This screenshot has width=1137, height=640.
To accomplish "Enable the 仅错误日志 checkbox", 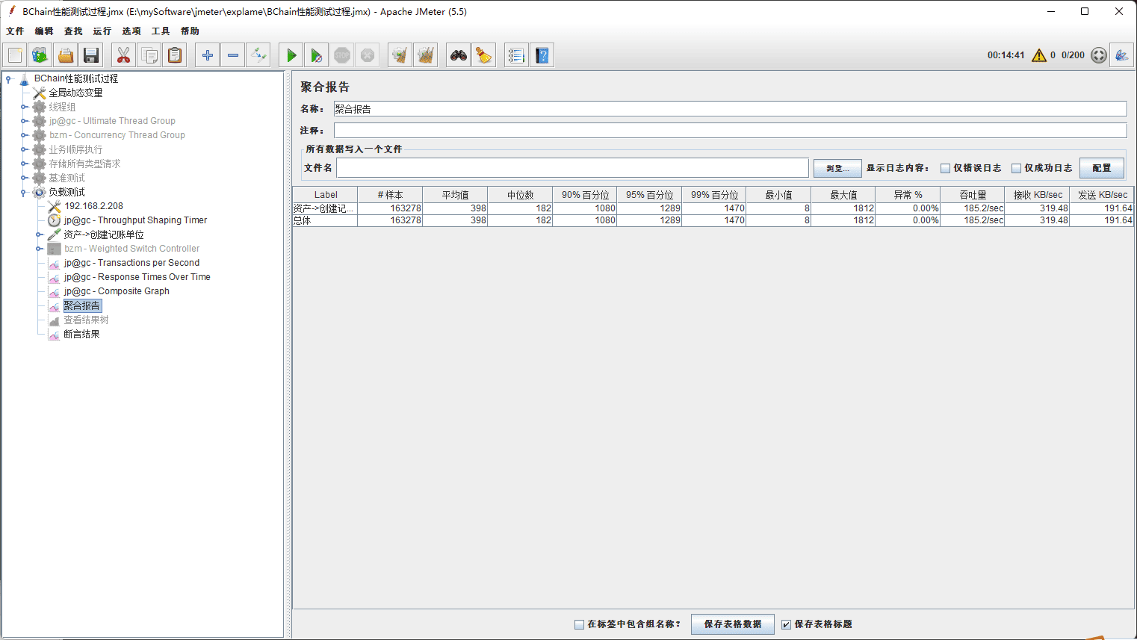I will click(x=945, y=168).
